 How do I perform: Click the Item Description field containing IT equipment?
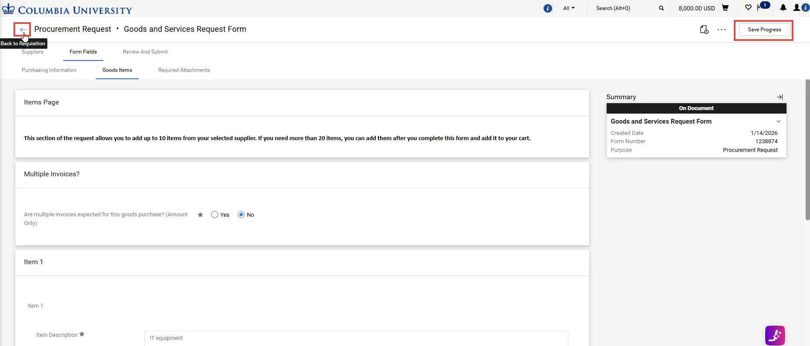356,338
